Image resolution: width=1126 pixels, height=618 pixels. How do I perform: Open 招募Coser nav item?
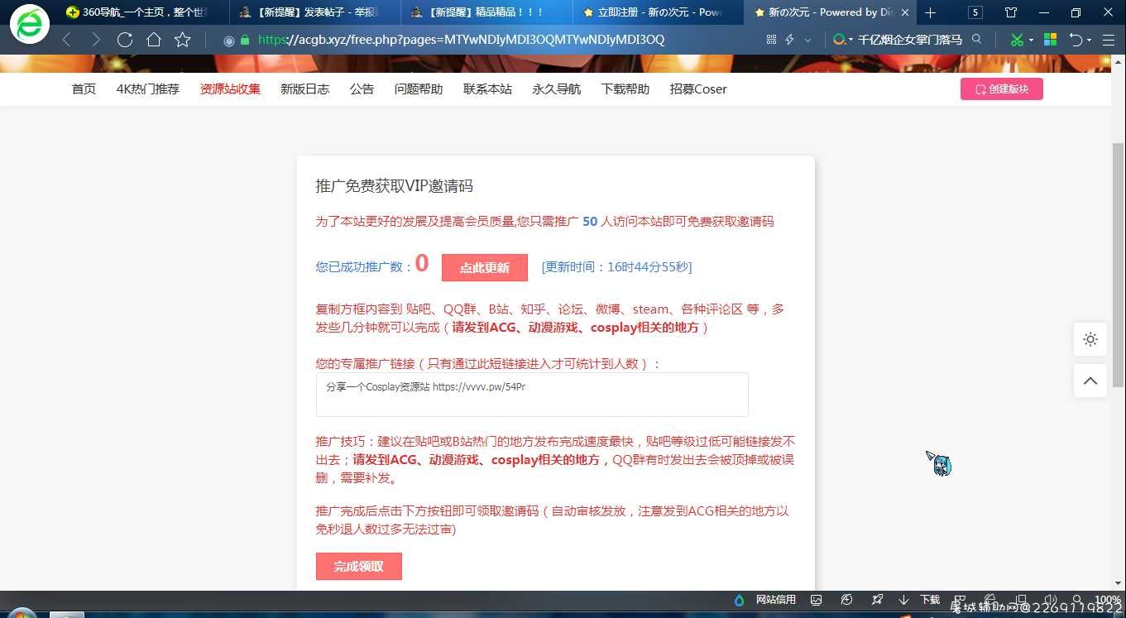(698, 89)
